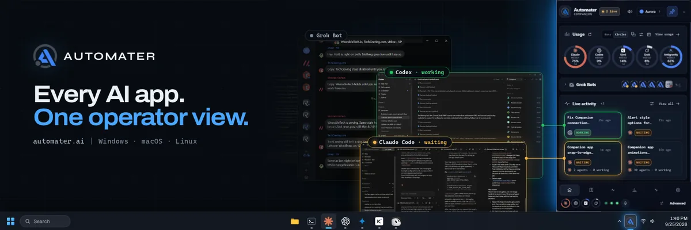The width and height of the screenshot is (691, 230).
Task: Show hidden system tray icons chevron
Action: click(619, 221)
